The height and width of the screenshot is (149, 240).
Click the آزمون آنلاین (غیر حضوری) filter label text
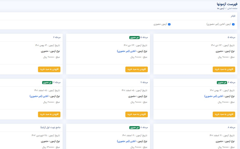click(219, 24)
